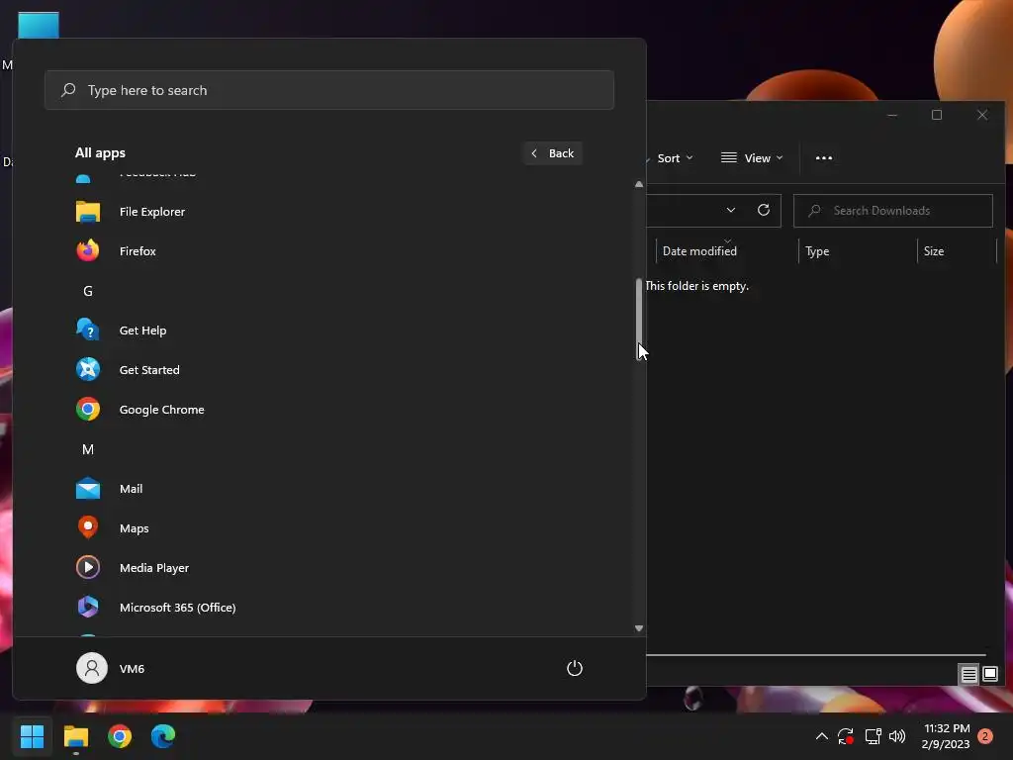Open the network tray icon
1013x760 pixels.
click(x=873, y=736)
